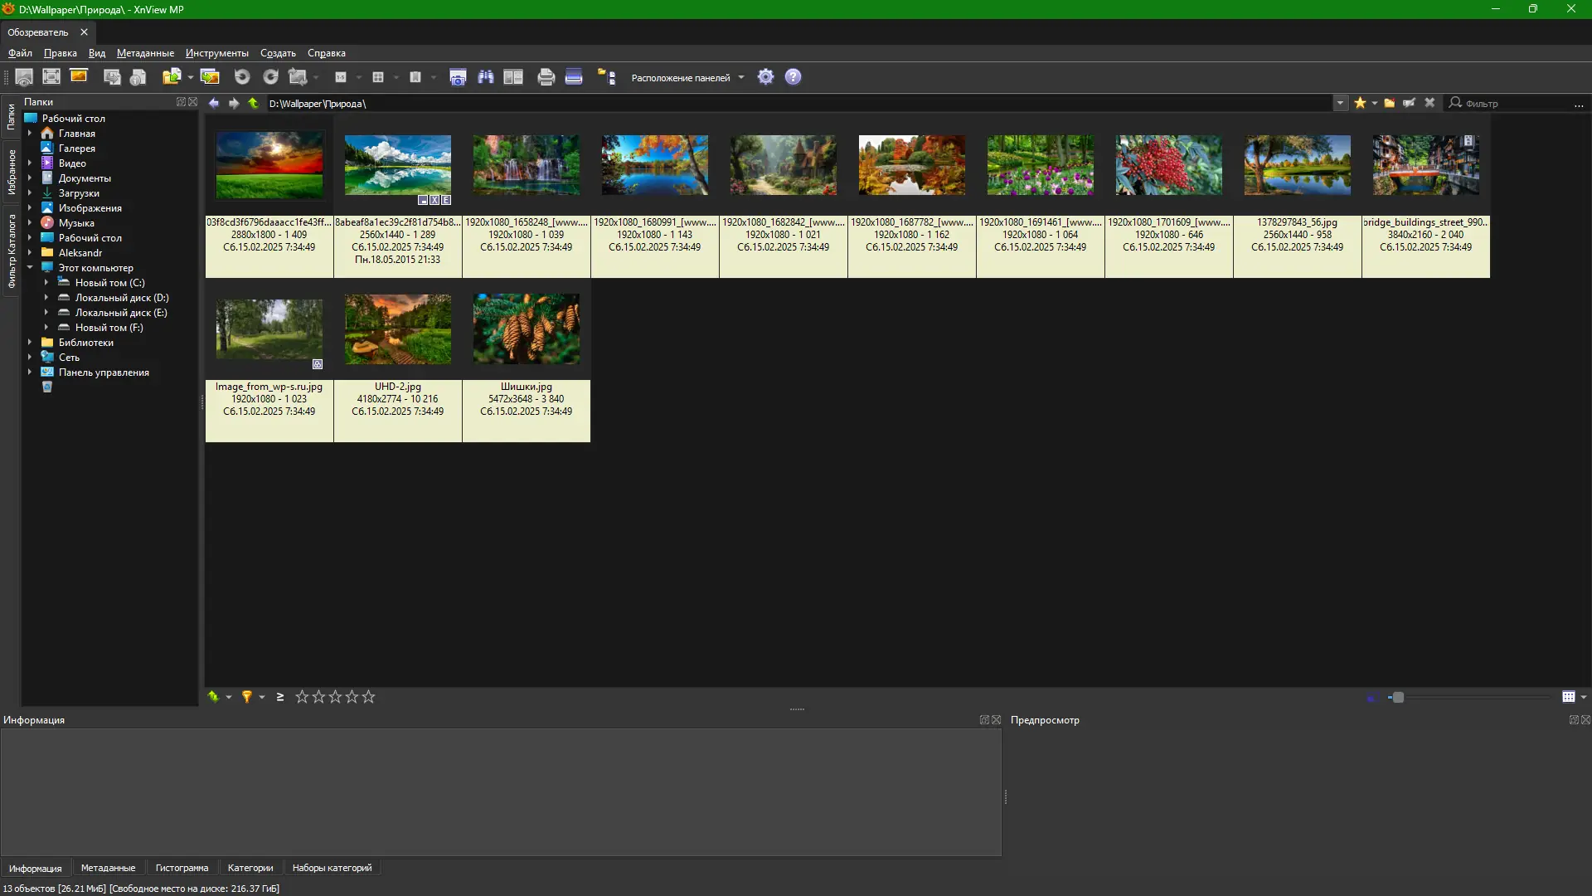1592x896 pixels.
Task: Click the capture screen camera icon
Action: (x=458, y=77)
